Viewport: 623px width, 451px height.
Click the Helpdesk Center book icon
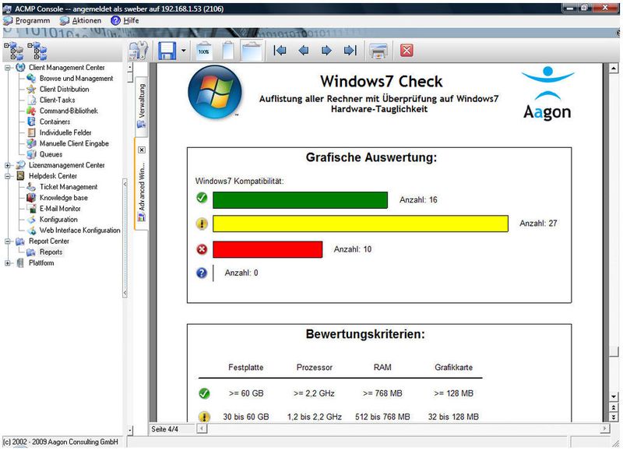click(x=21, y=176)
